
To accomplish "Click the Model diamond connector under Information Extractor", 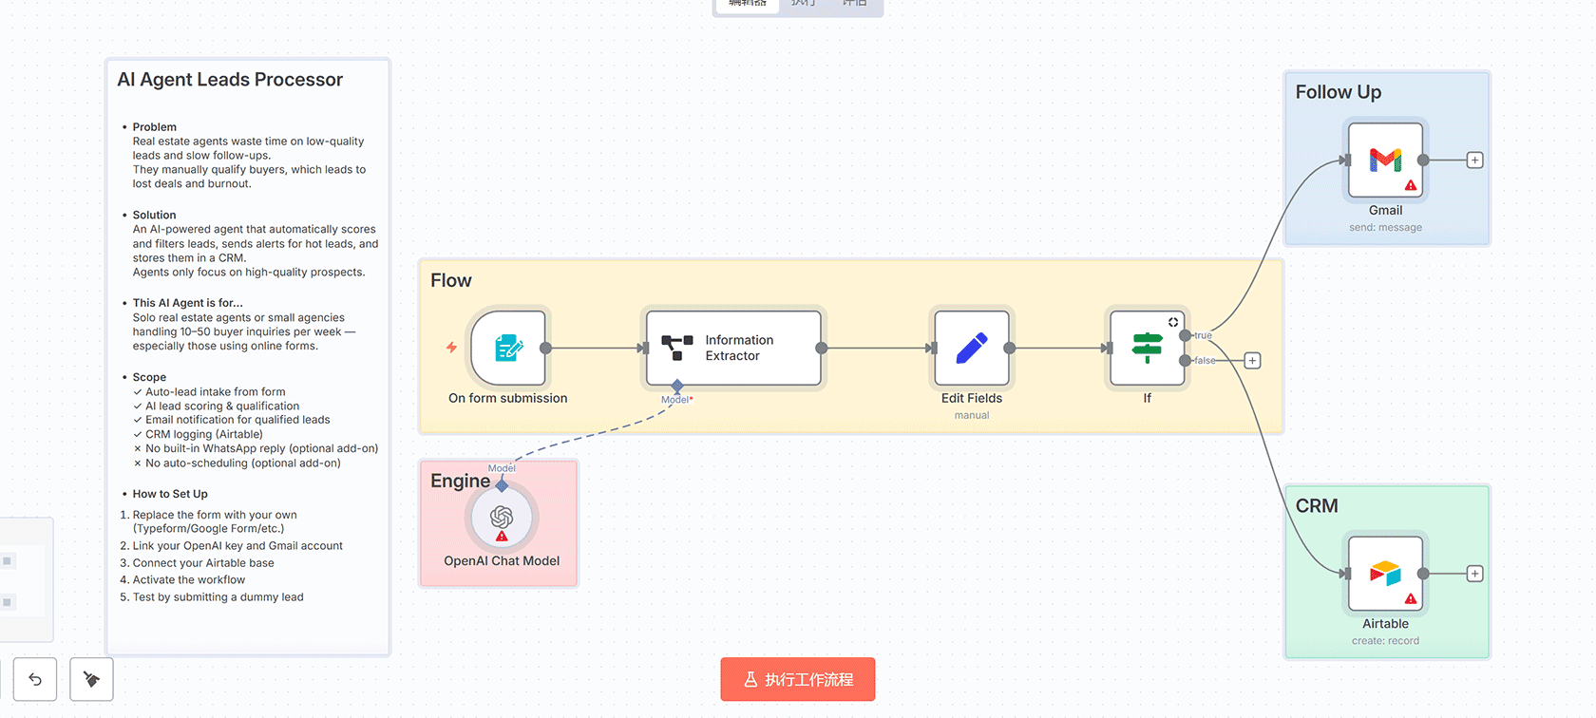I will (677, 386).
